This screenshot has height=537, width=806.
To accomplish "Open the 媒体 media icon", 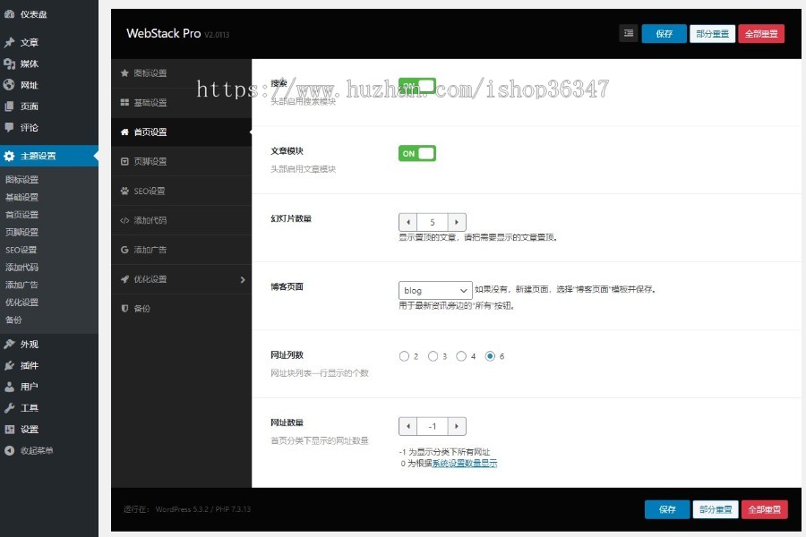I will tap(9, 64).
